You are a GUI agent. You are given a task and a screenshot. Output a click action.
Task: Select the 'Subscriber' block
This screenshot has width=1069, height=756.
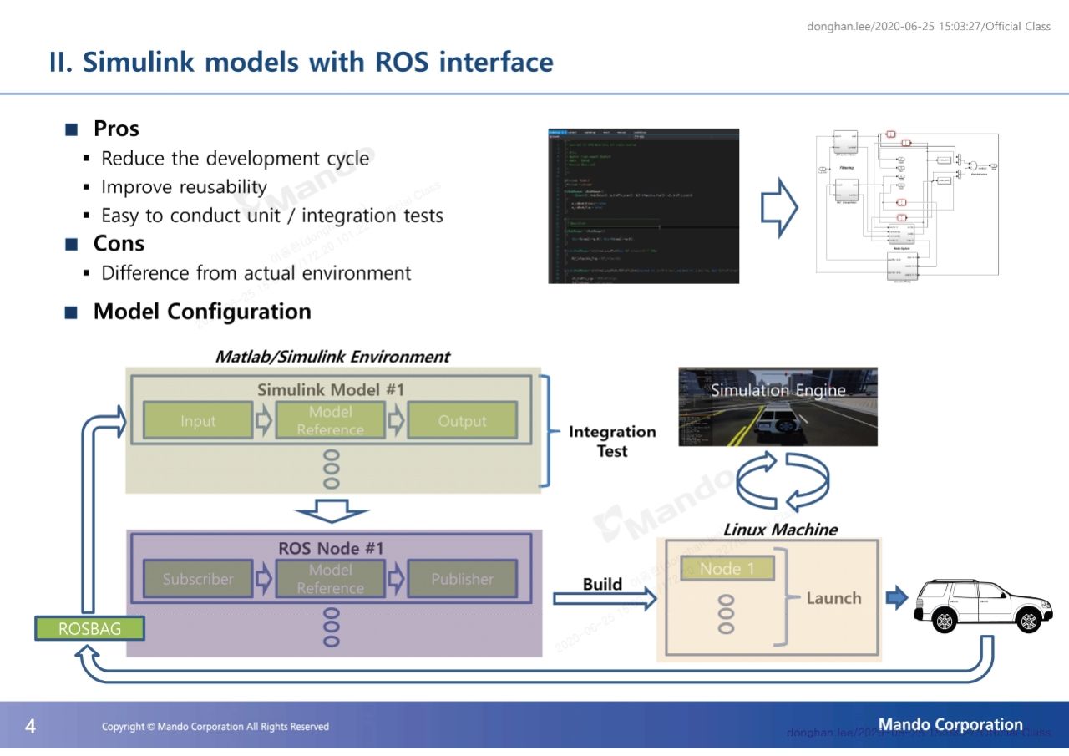[198, 579]
